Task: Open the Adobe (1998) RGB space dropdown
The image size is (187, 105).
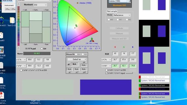Action: [x=119, y=1]
